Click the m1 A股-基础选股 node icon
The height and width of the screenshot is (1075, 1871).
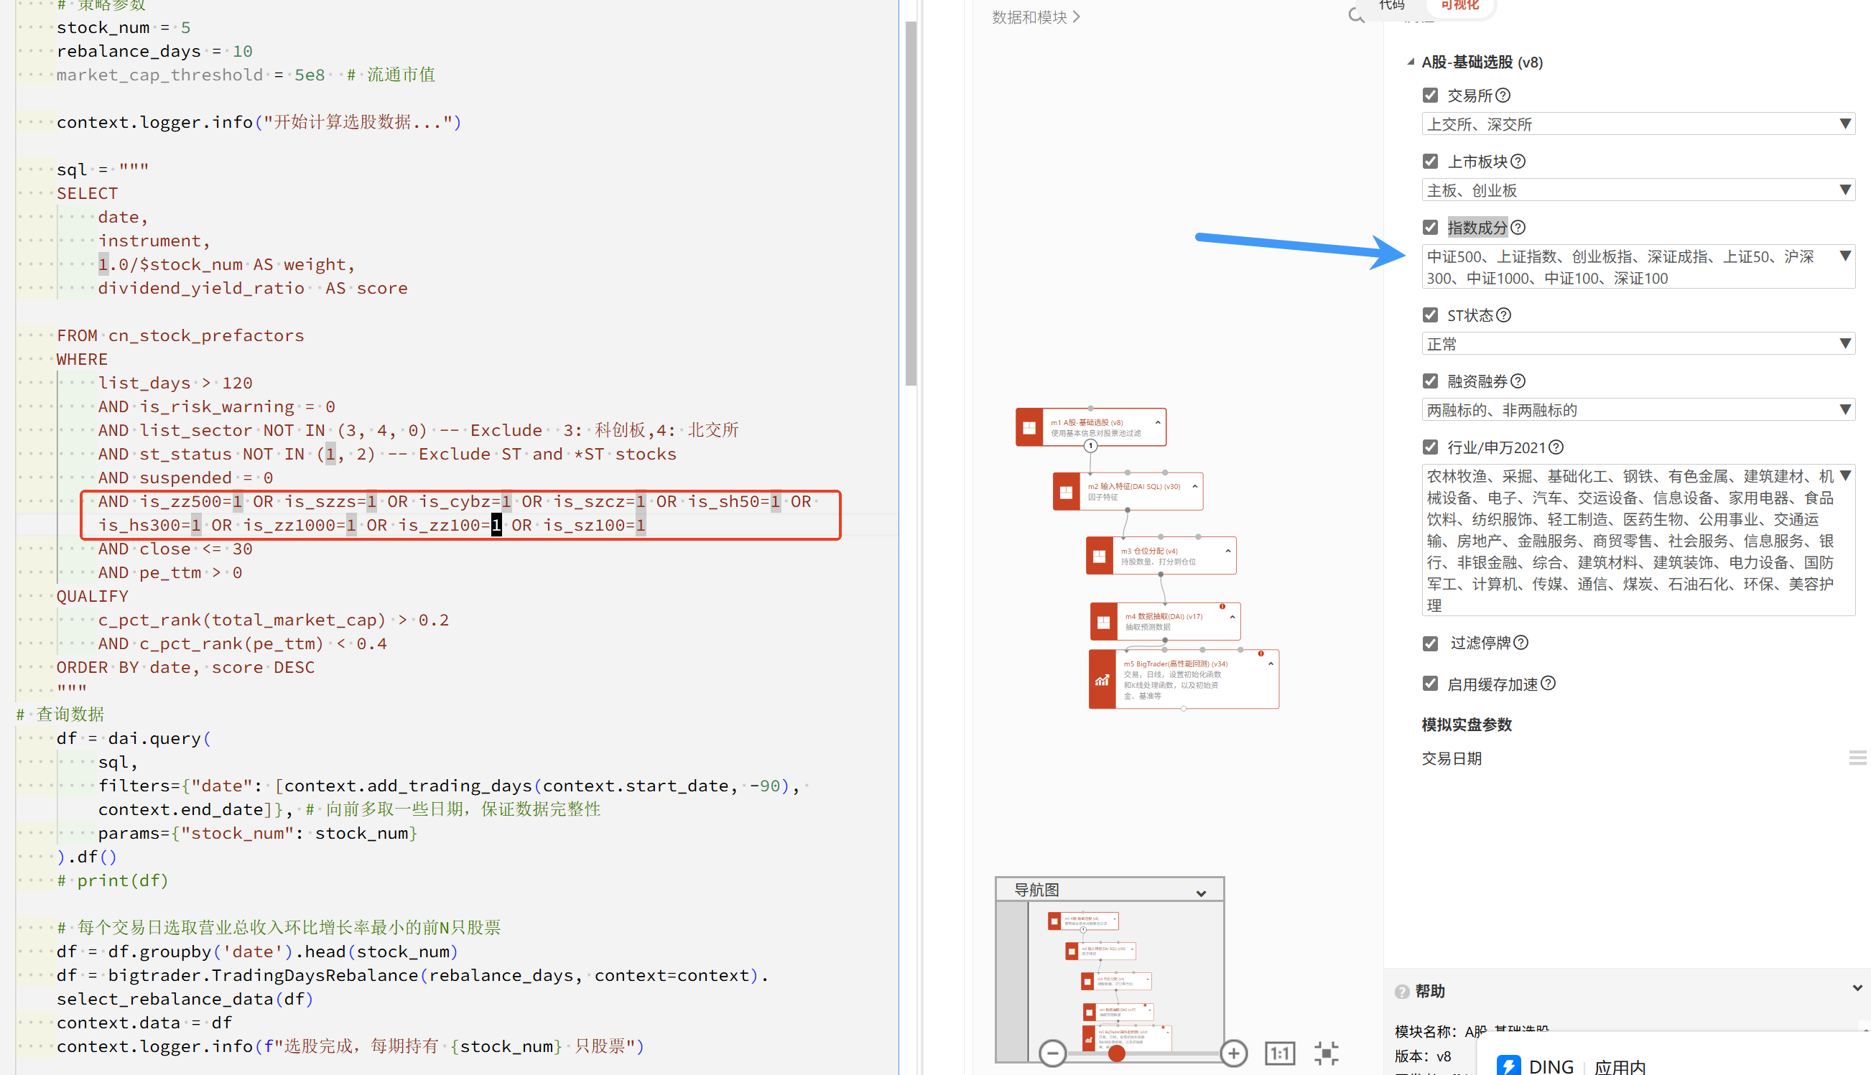coord(1029,427)
